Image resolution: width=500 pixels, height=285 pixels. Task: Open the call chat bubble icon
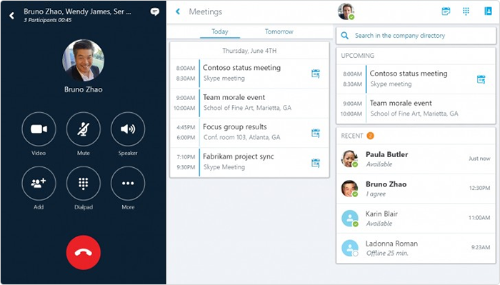coord(155,12)
